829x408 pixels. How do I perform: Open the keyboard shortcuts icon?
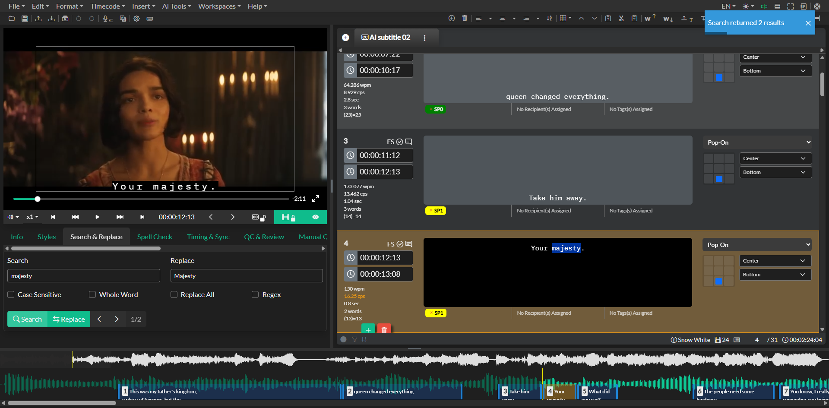(150, 19)
